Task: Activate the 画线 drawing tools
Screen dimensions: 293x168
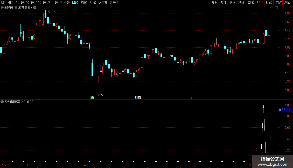Action: pyautogui.click(x=250, y=2)
